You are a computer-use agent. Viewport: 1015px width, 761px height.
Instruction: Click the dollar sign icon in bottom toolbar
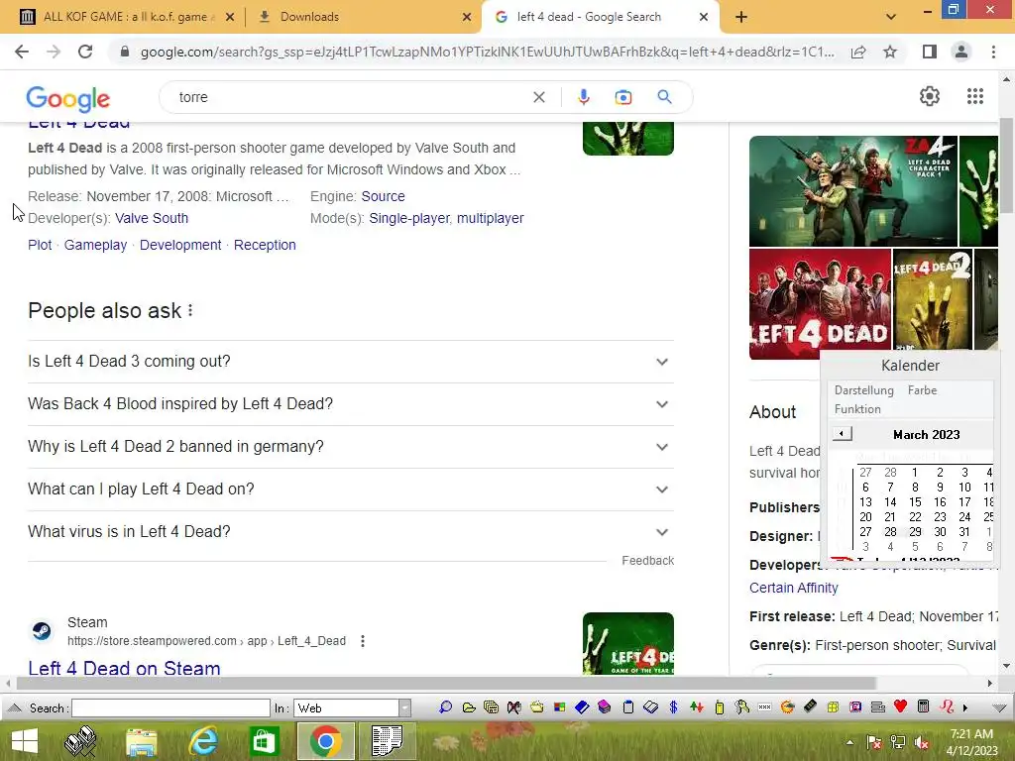click(673, 707)
